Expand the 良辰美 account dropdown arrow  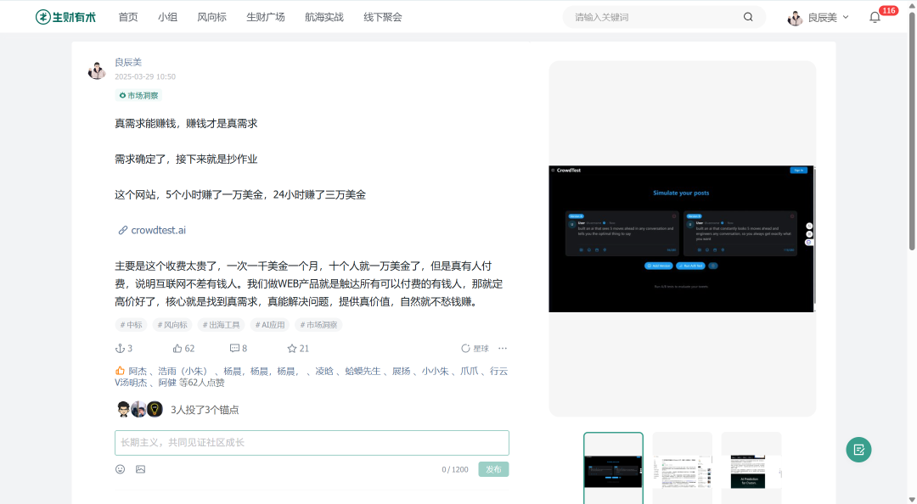tap(846, 17)
